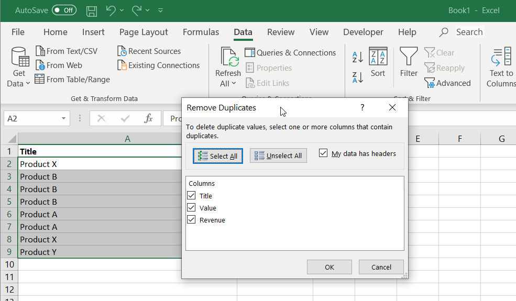Switch to the Formulas ribbon tab
516x301 pixels.
coord(201,32)
